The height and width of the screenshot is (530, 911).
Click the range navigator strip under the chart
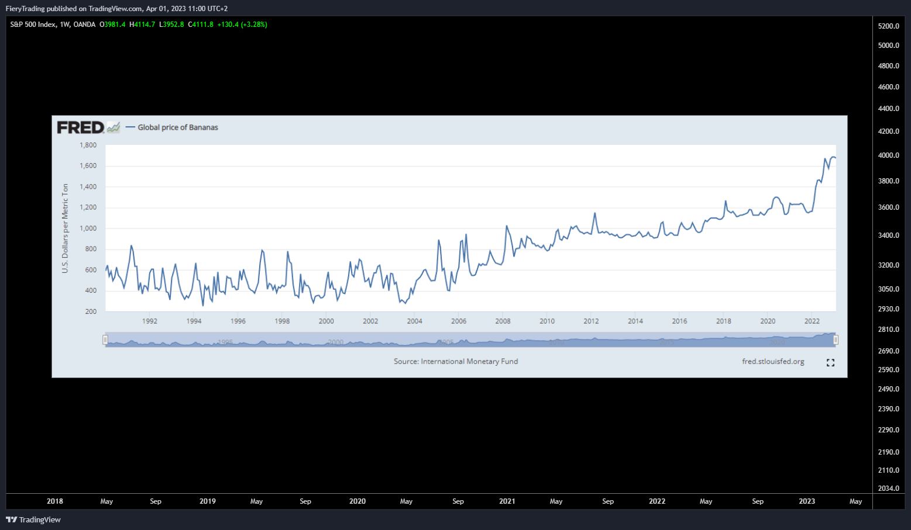[x=470, y=340]
